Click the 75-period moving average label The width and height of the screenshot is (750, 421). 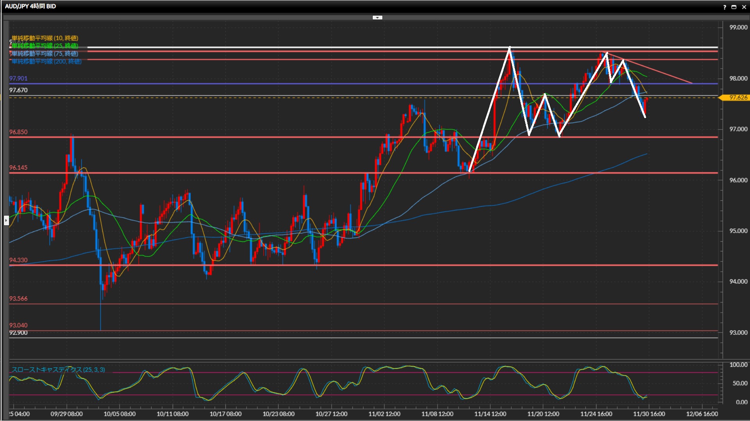[x=45, y=53]
